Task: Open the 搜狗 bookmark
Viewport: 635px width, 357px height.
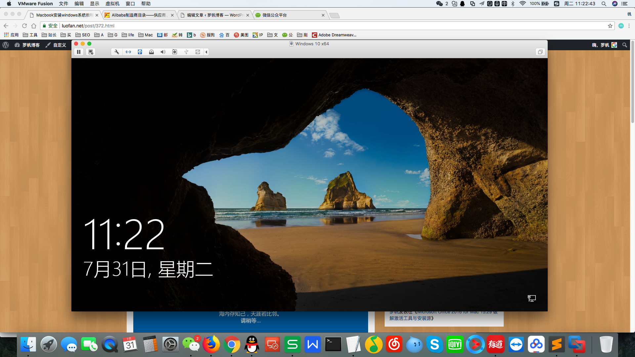Action: coord(207,35)
